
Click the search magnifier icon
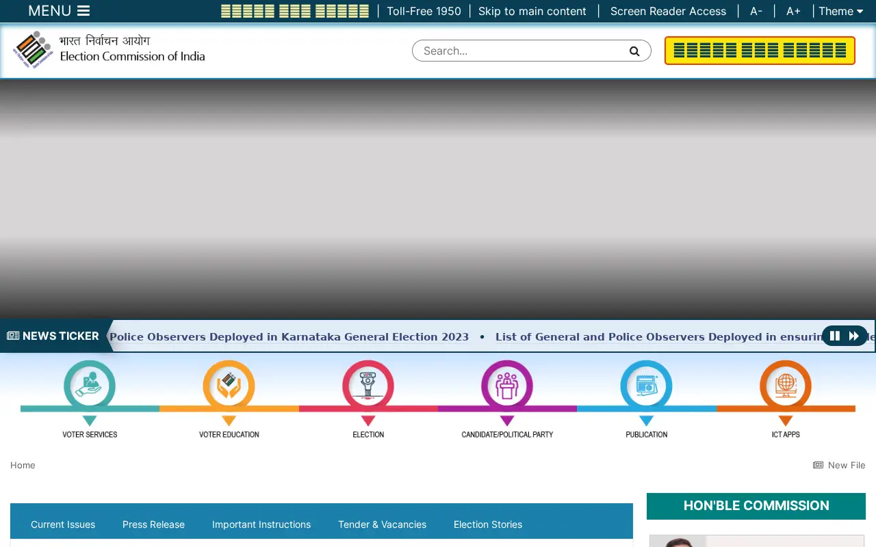tap(634, 51)
